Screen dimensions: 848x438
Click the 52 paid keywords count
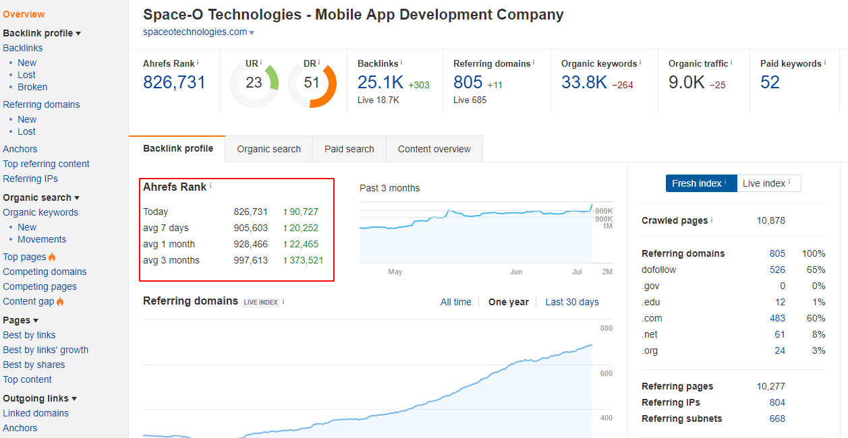(x=770, y=82)
